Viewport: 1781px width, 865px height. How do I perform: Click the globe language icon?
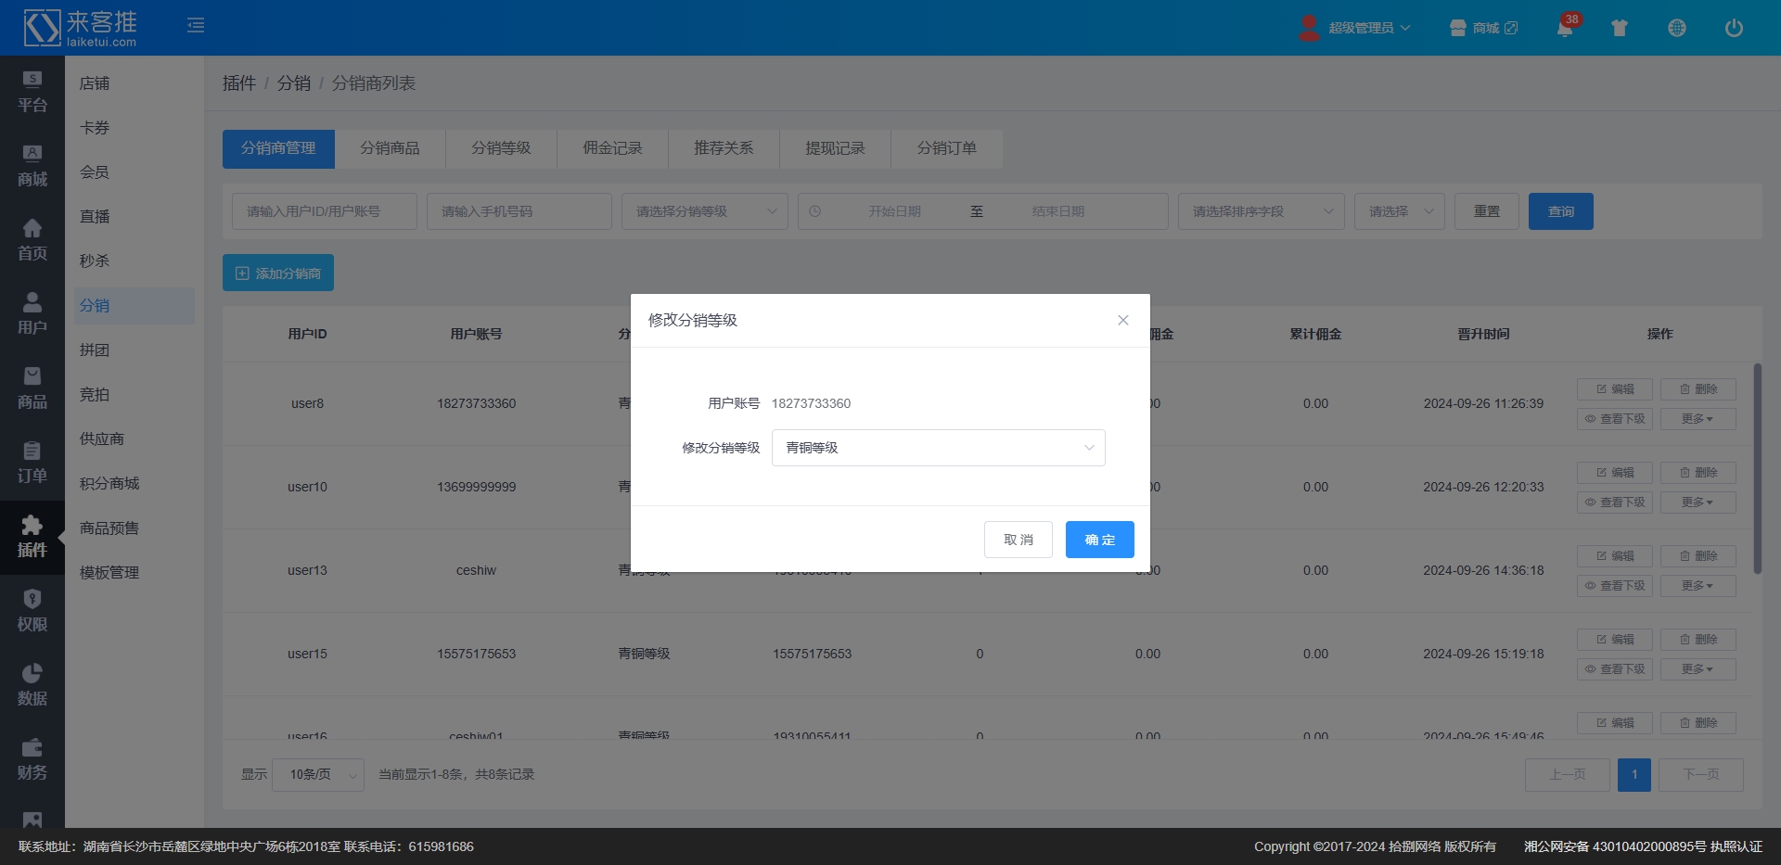click(x=1677, y=28)
